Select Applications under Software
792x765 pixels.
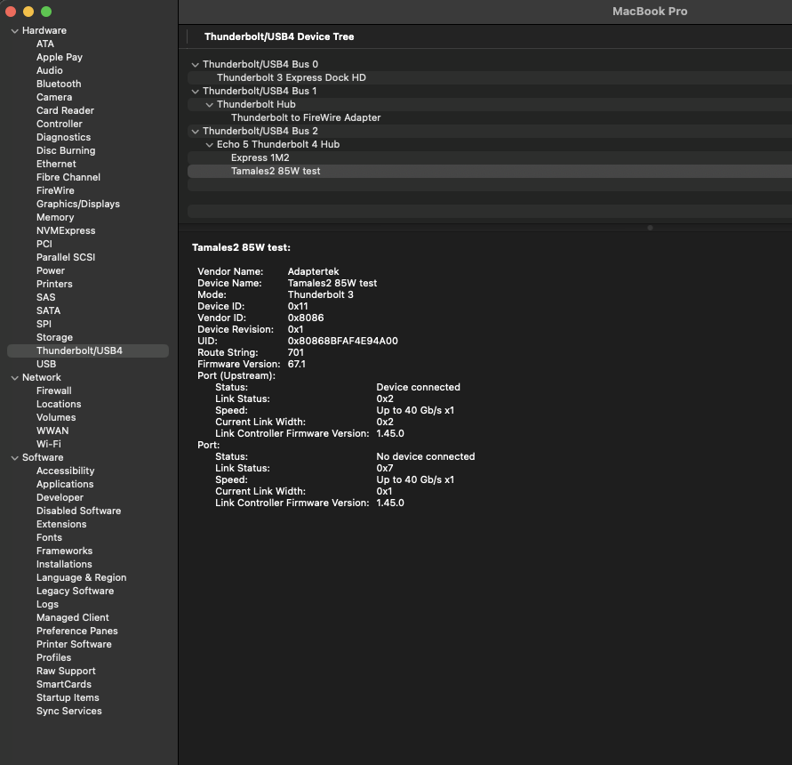[x=65, y=485]
